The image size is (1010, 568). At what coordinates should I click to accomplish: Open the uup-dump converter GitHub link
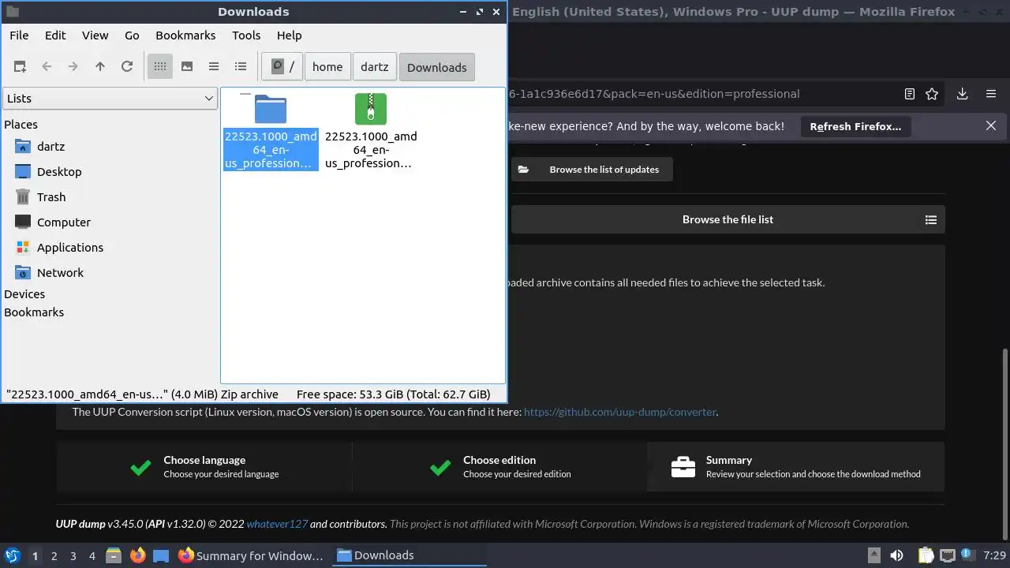[x=620, y=412]
